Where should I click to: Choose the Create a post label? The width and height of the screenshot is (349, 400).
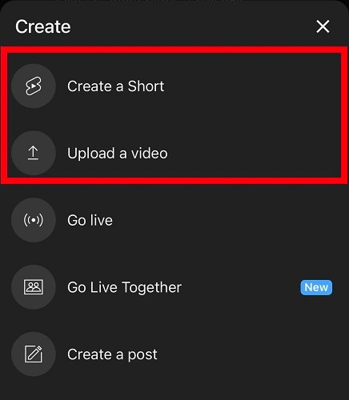(112, 354)
